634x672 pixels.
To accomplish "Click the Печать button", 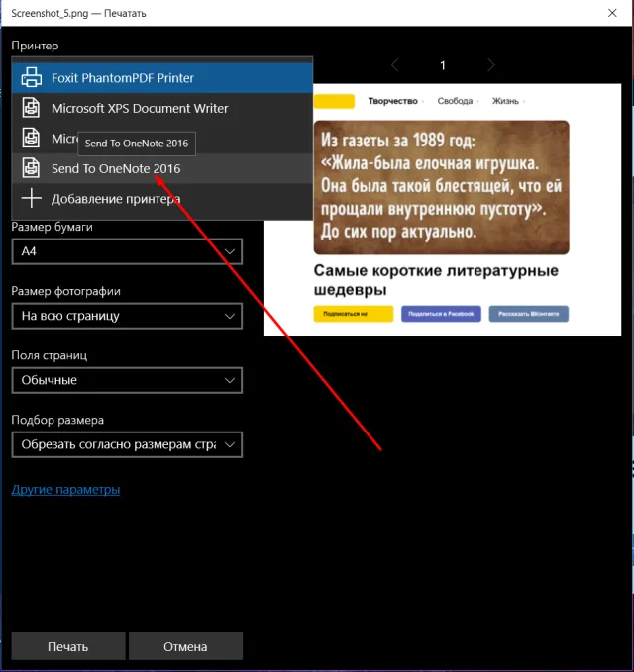I will 68,646.
